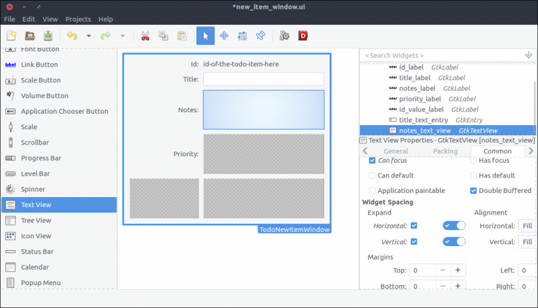Image resolution: width=538 pixels, height=308 pixels.
Task: Activate the drag-resize tool icon
Action: point(225,36)
